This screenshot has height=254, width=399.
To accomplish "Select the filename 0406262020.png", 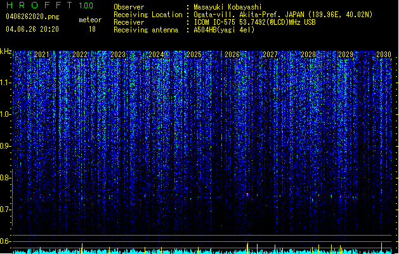I will [x=32, y=17].
